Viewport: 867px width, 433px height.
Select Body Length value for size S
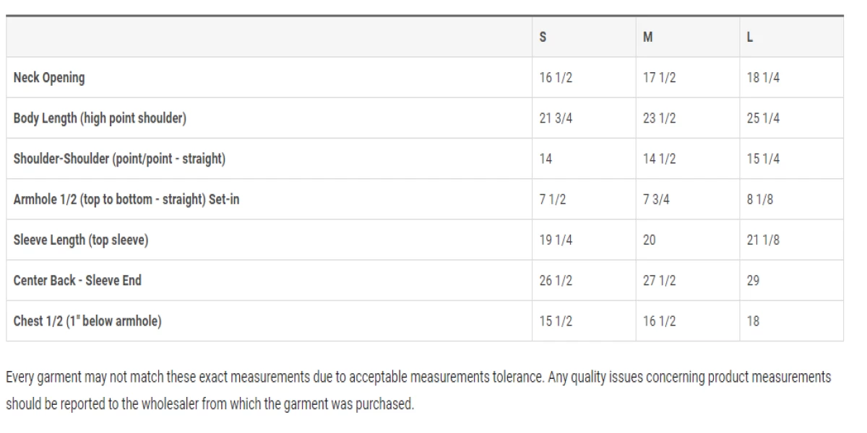(x=556, y=118)
